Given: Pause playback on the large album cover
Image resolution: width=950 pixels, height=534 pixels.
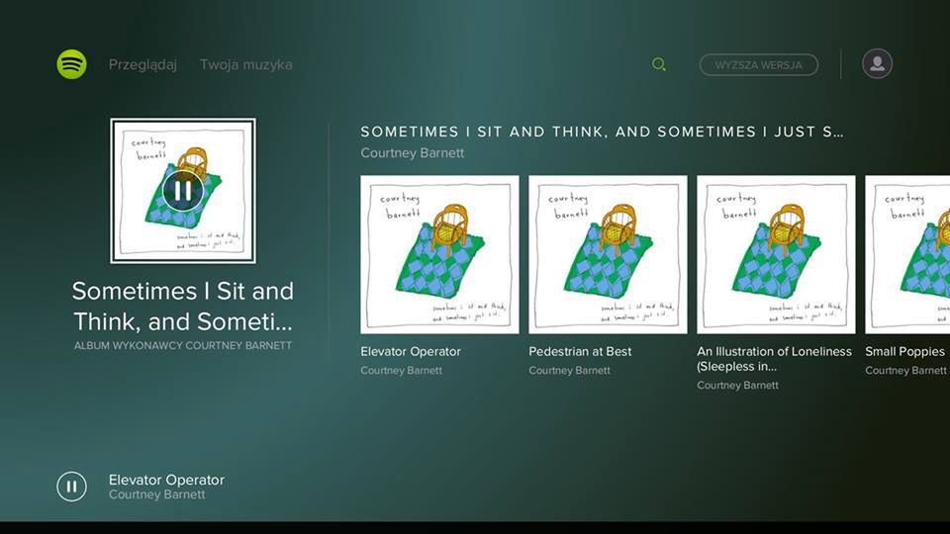Looking at the screenshot, I should [183, 191].
